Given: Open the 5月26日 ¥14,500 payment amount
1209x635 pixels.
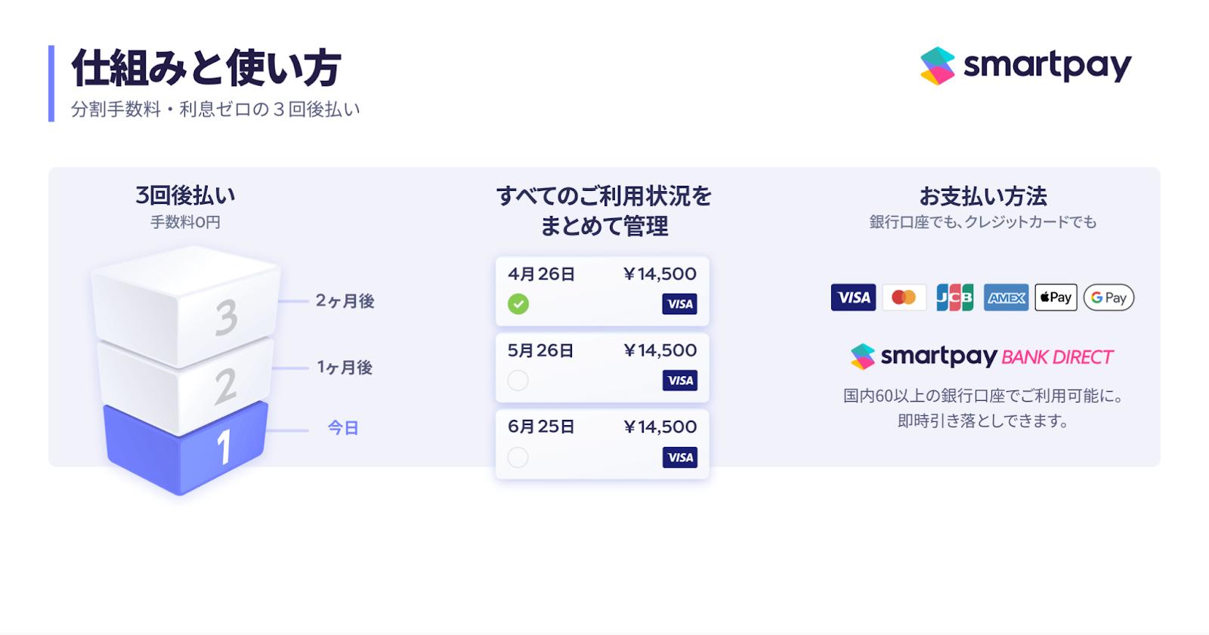Looking at the screenshot, I should [660, 350].
